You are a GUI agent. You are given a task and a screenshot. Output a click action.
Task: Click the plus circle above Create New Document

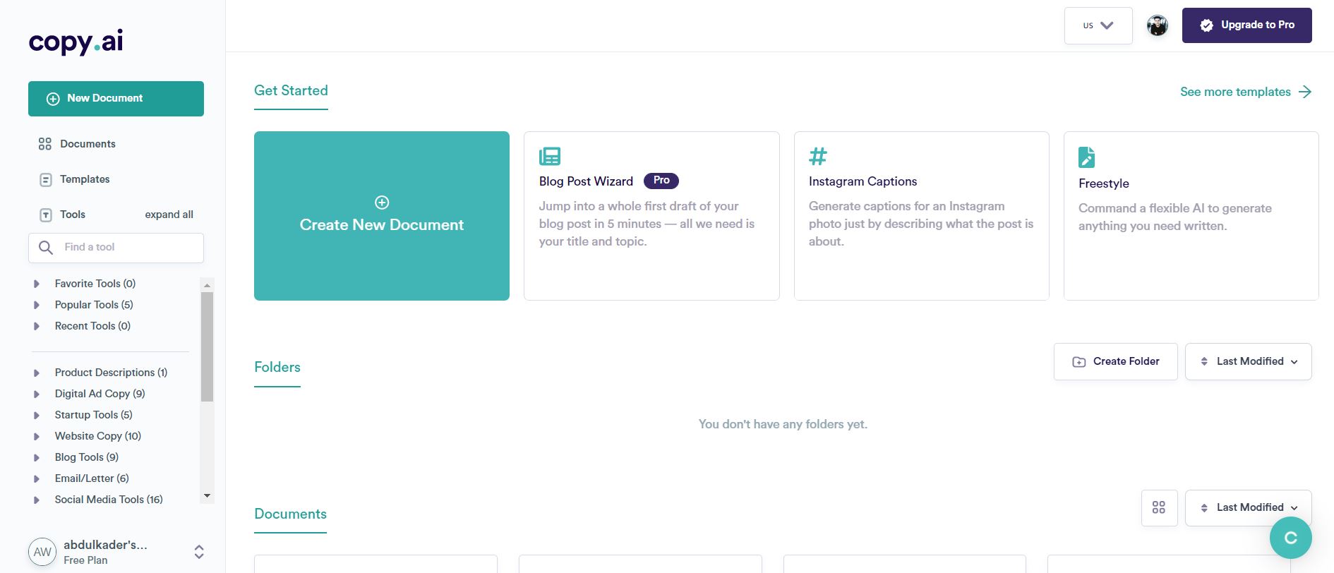pyautogui.click(x=382, y=203)
